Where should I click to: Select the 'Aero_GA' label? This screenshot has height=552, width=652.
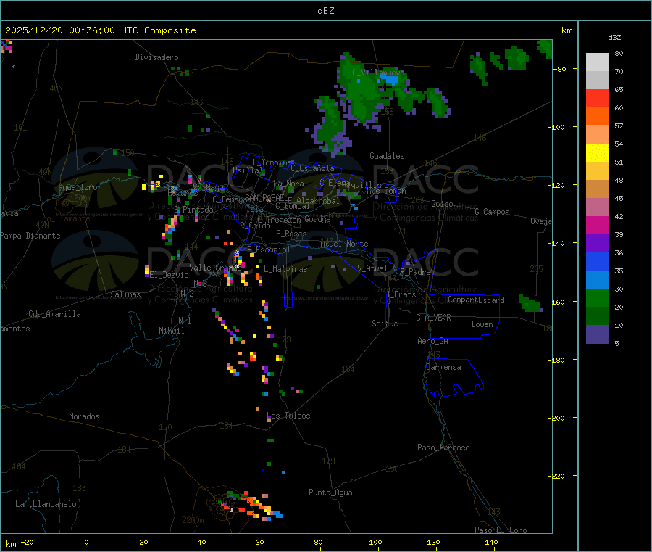(433, 342)
